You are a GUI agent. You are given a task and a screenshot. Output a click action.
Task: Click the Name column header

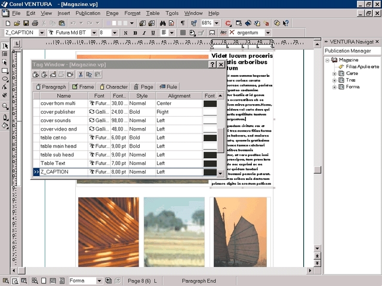(x=64, y=96)
